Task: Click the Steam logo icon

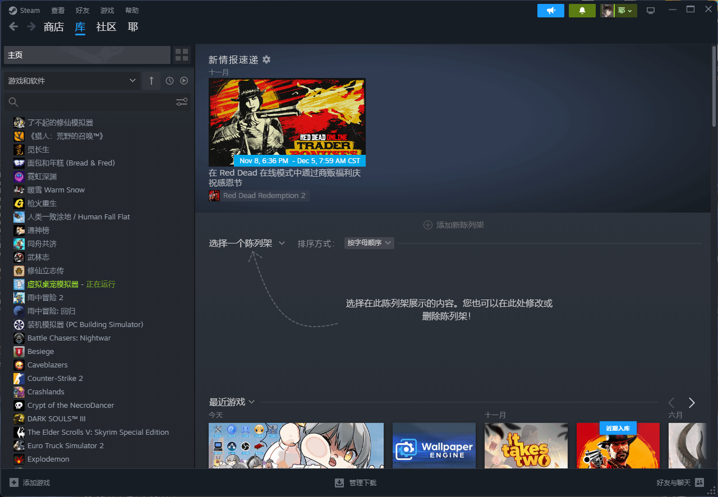Action: click(12, 11)
